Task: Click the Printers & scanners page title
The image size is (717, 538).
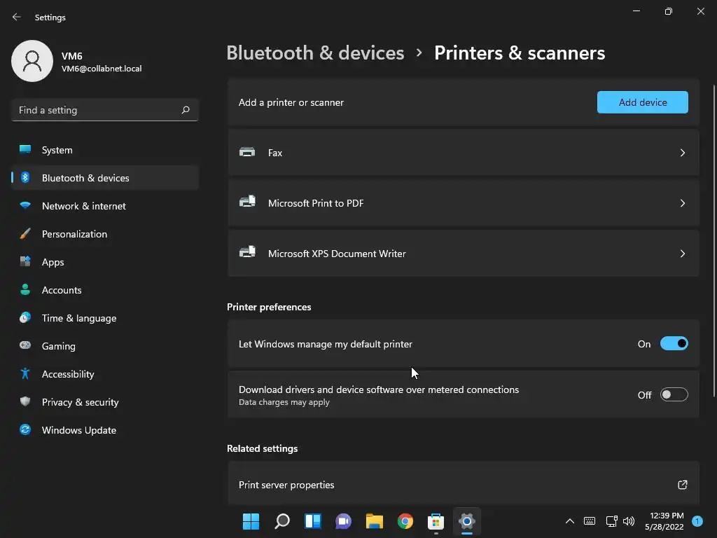Action: 520,53
